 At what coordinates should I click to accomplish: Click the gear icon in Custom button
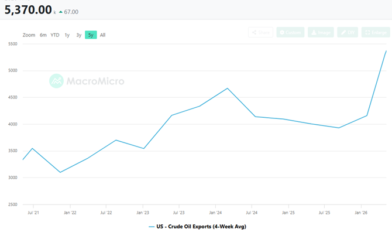(x=282, y=33)
